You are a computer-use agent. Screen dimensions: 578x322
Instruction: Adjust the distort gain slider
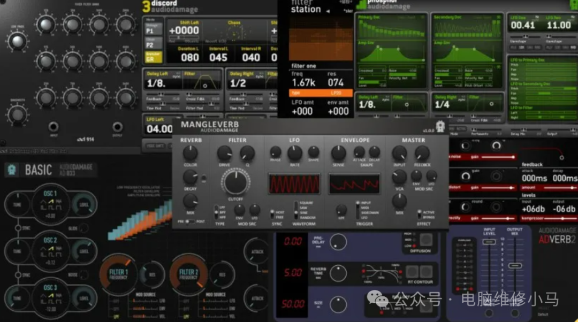click(x=498, y=188)
